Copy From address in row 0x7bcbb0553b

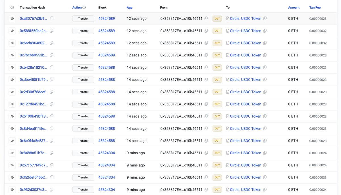click(x=206, y=55)
